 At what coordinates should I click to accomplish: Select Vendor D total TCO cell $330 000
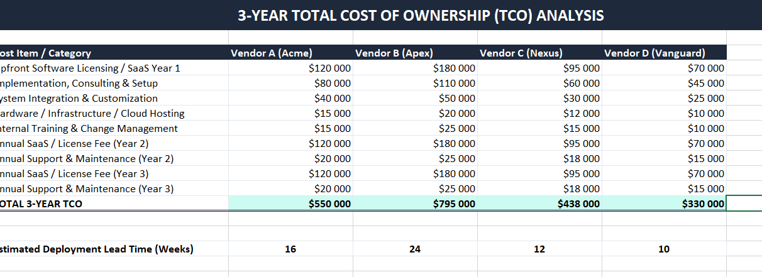click(x=665, y=204)
